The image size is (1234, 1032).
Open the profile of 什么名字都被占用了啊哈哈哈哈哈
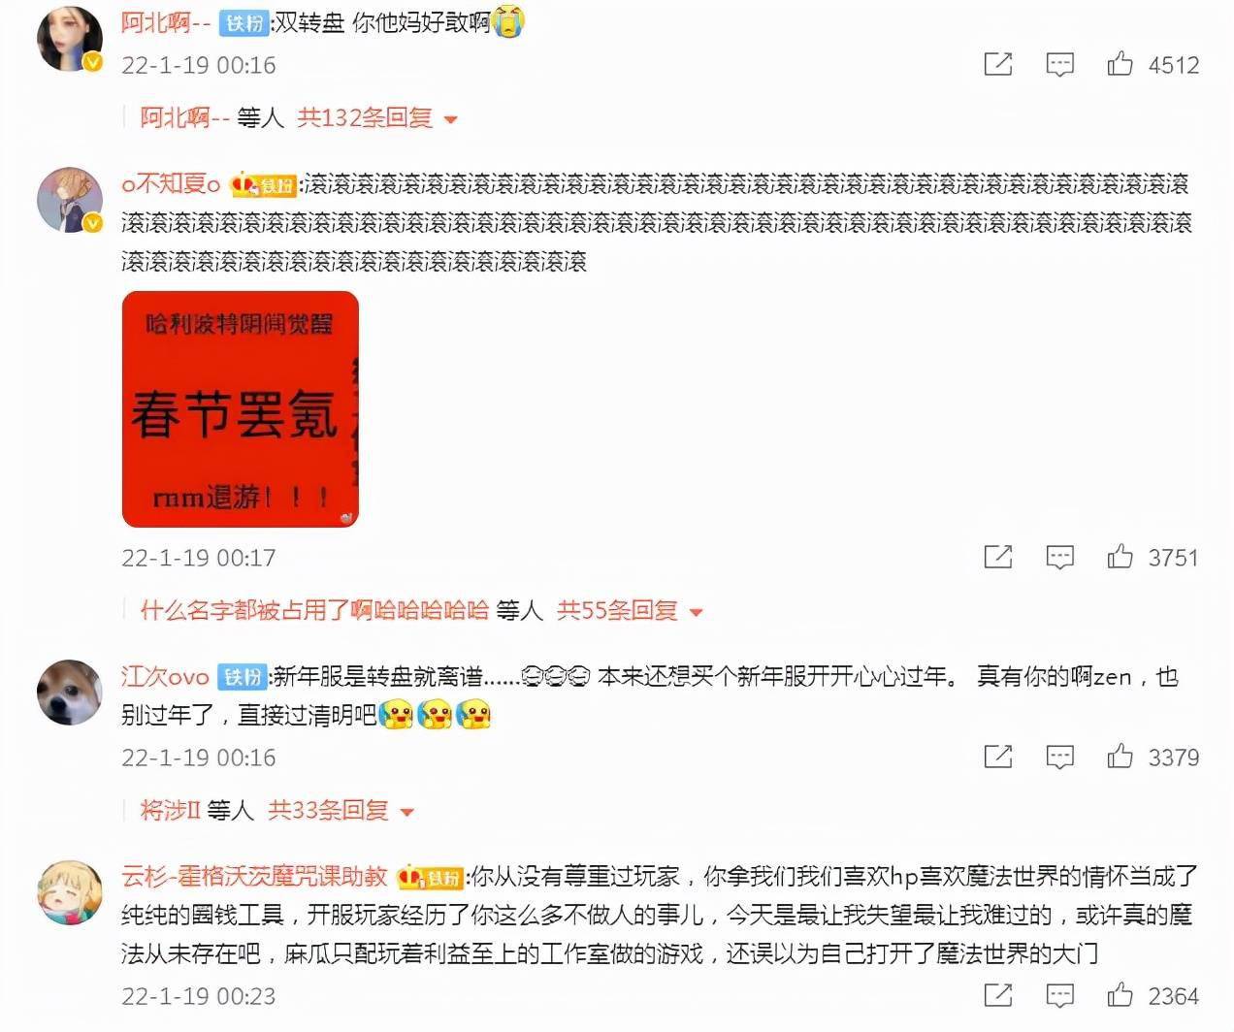click(314, 610)
